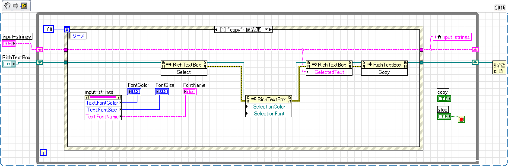This screenshot has height=166, width=508.
Task: Click the event timeout hourglass terminal
Action: pyautogui.click(x=67, y=29)
